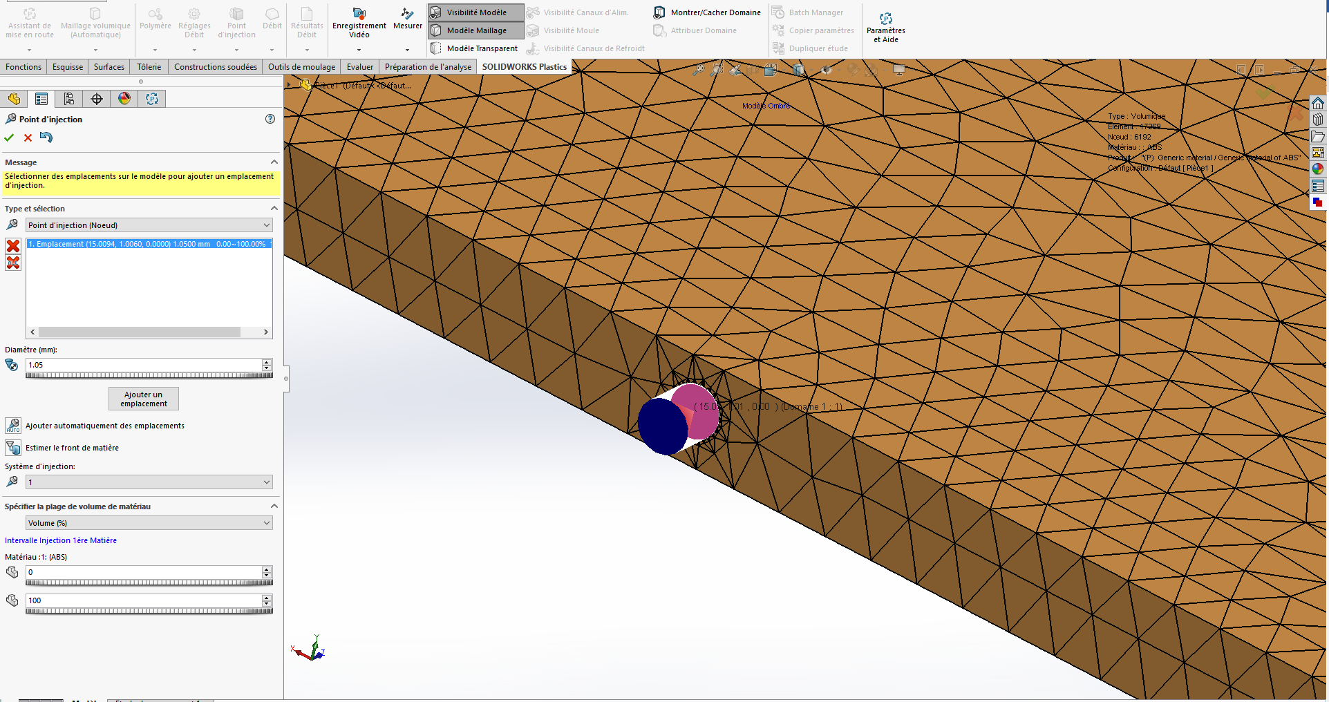Screen dimensions: 1329x702
Task: Open Point d'injection (Noeud) dropdown
Action: pos(149,225)
